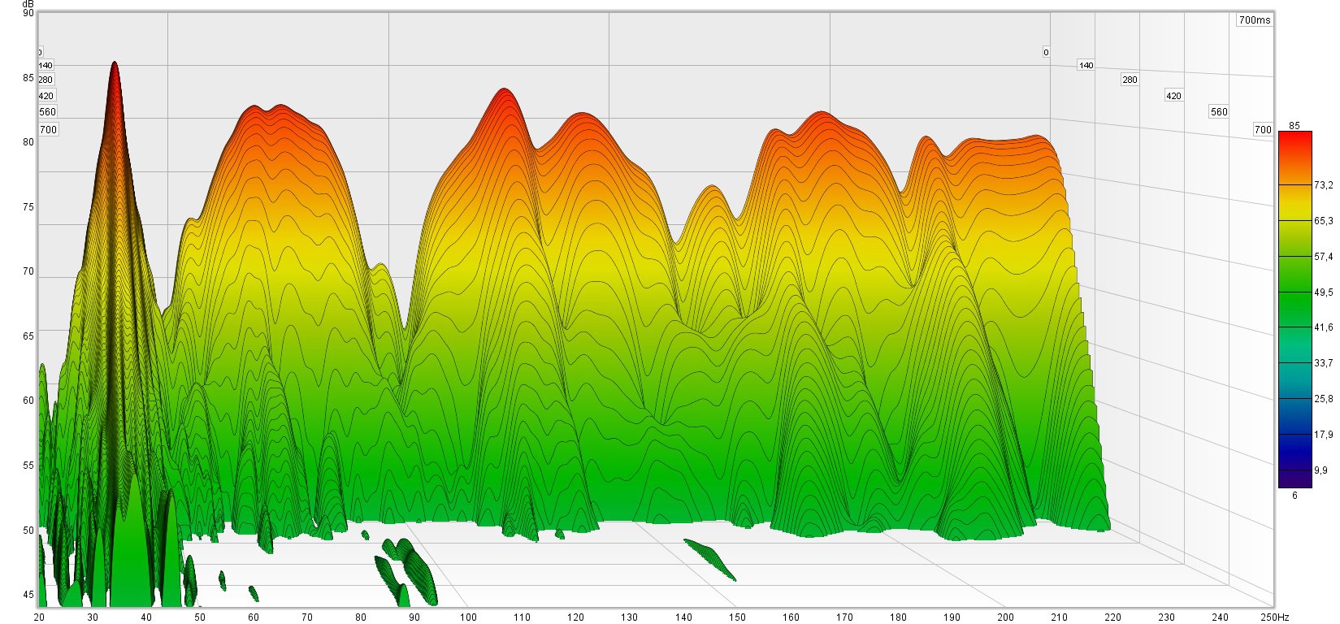The image size is (1340, 624).
Task: Select the 45 value on the dB axis
Action: coord(28,595)
